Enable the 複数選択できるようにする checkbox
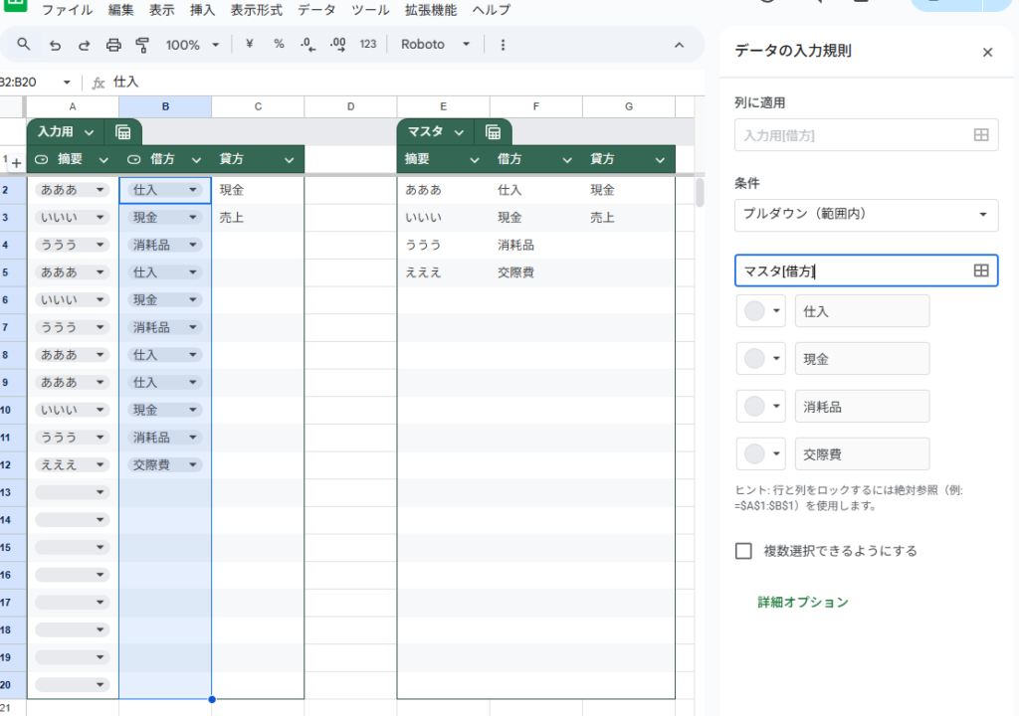1019x716 pixels. tap(743, 551)
